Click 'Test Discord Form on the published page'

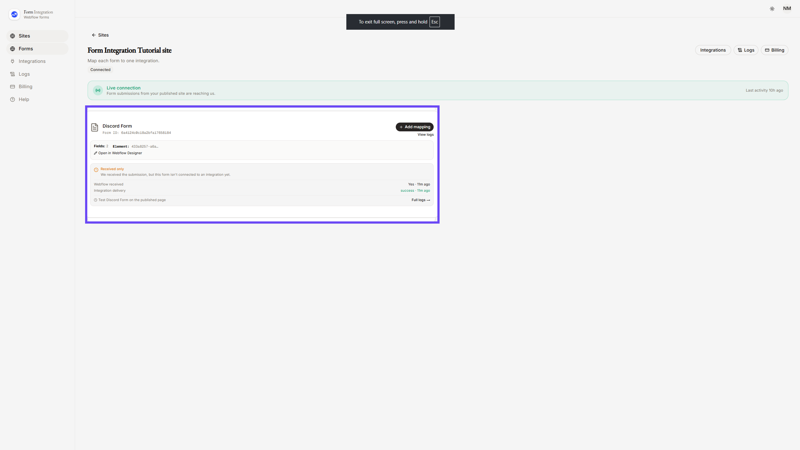[132, 200]
